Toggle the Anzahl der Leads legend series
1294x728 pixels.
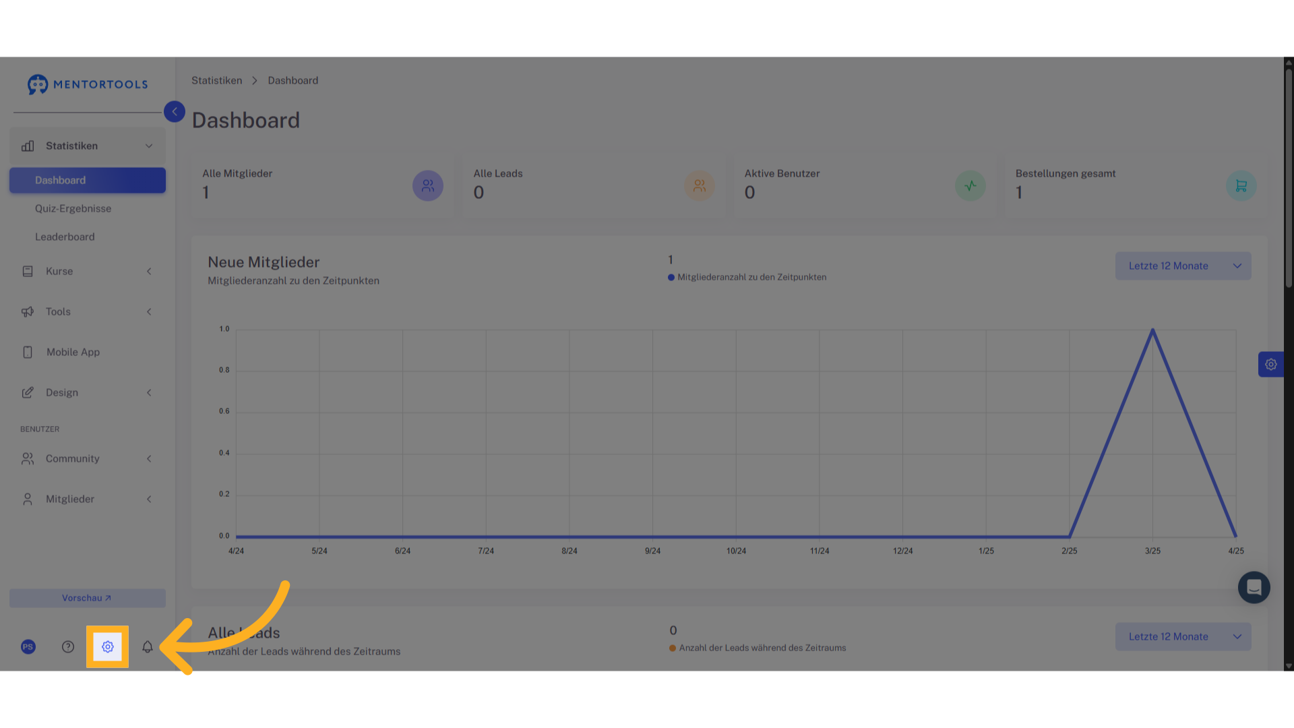(758, 648)
